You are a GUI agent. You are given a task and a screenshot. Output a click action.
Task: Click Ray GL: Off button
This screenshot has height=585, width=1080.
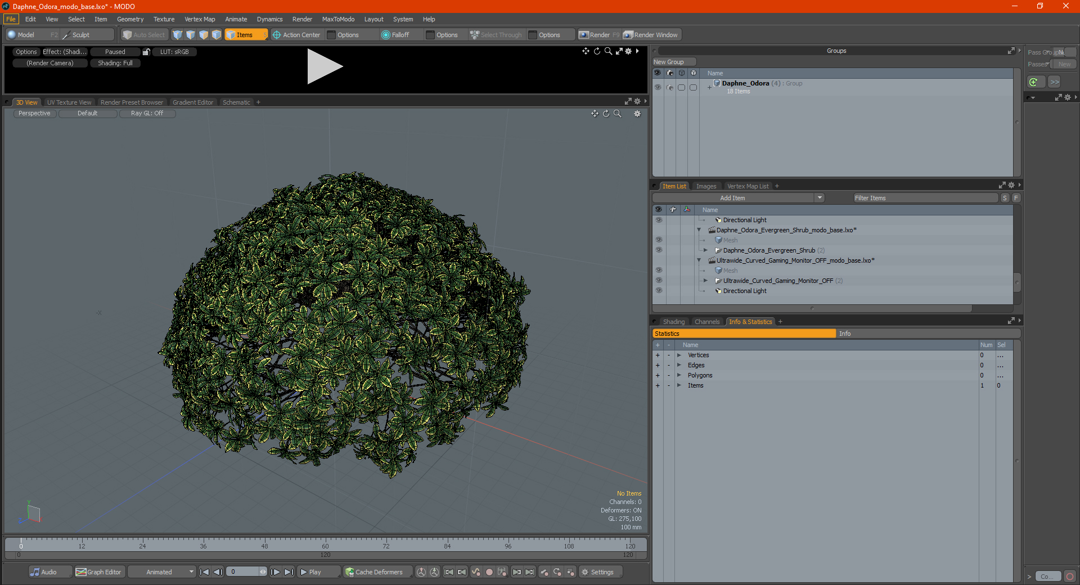click(147, 114)
